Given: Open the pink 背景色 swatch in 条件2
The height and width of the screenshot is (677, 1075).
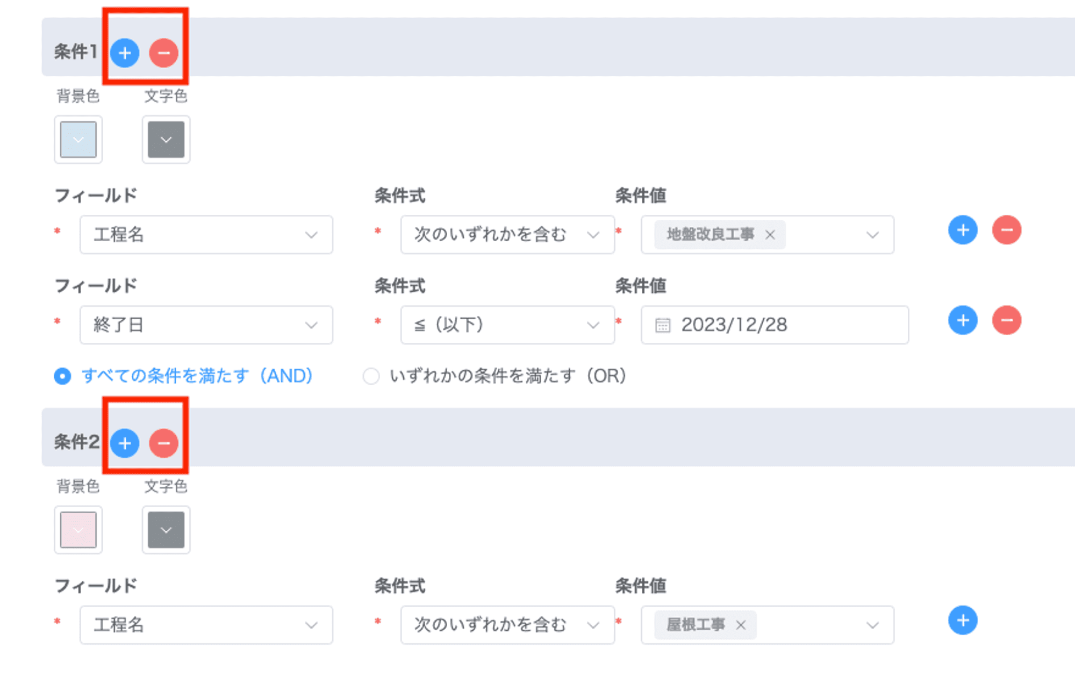Looking at the screenshot, I should (x=78, y=530).
